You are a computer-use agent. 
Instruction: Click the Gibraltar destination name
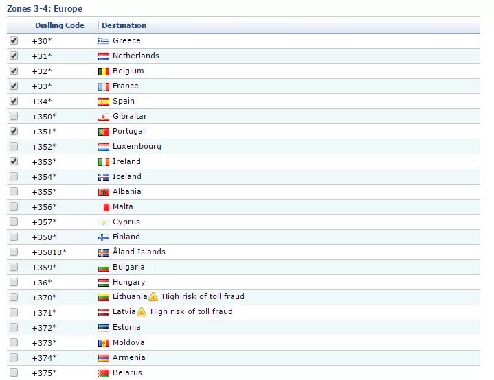pyautogui.click(x=130, y=116)
